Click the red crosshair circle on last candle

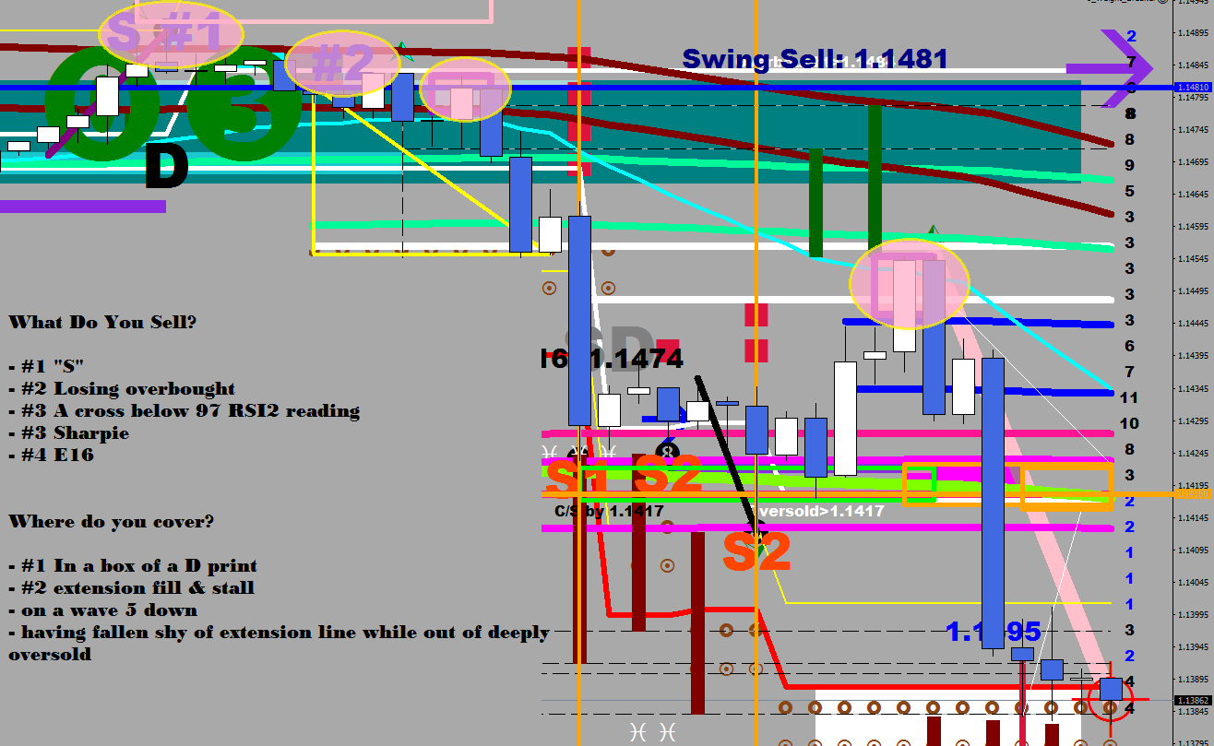(x=1111, y=698)
